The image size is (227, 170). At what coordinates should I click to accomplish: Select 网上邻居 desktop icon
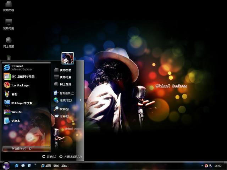(9, 42)
